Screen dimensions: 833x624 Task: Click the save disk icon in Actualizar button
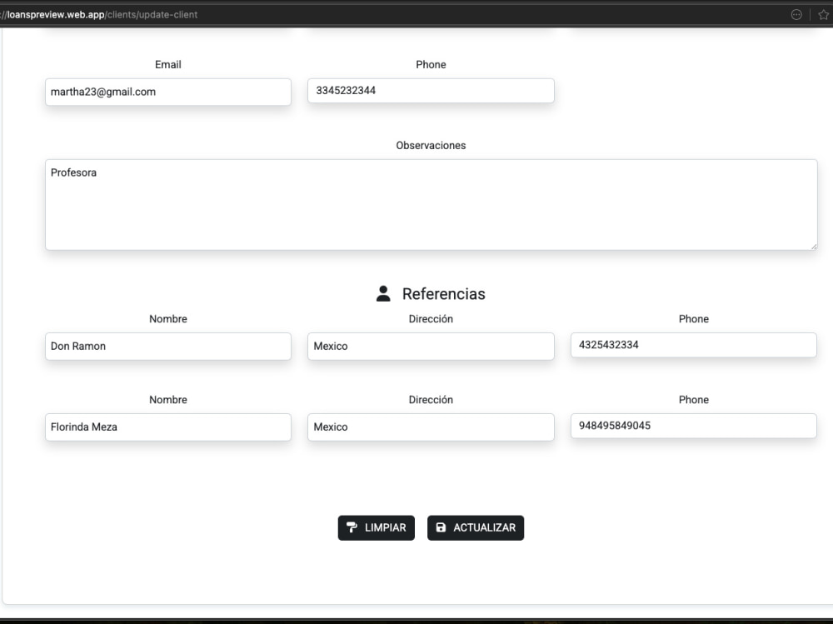(441, 527)
